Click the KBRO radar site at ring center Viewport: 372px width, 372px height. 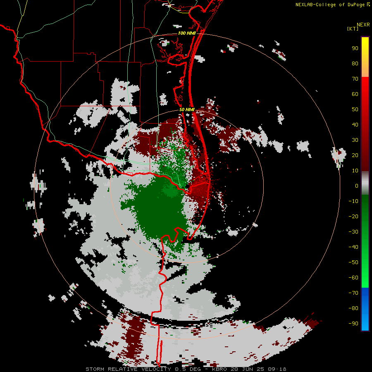187,187
